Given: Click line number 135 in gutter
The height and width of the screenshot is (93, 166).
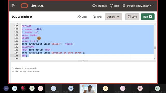Looking at the screenshot, I should (x=16, y=56).
